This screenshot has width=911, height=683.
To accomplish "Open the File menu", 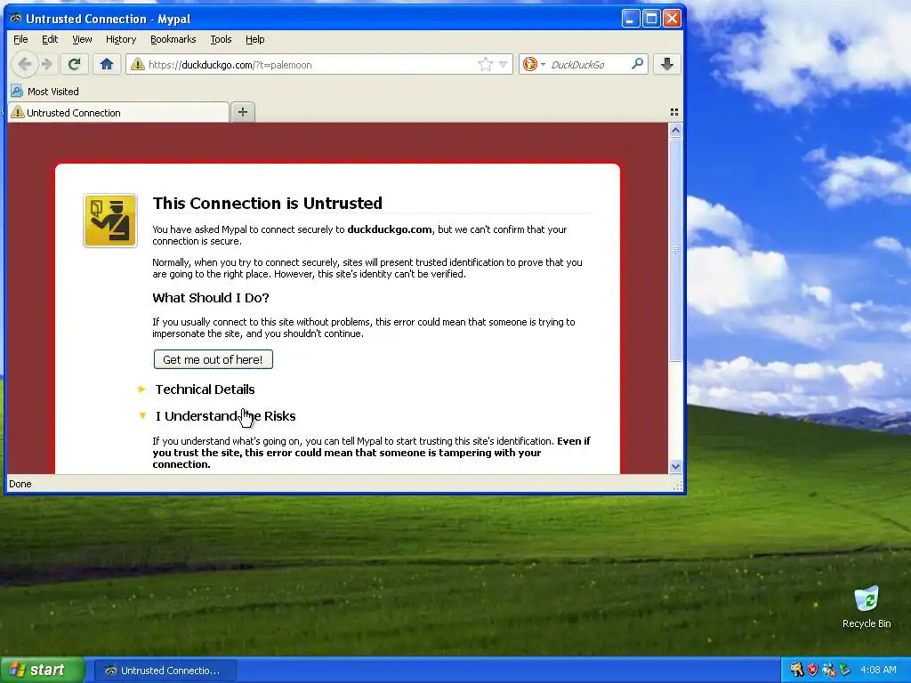I will tap(20, 39).
